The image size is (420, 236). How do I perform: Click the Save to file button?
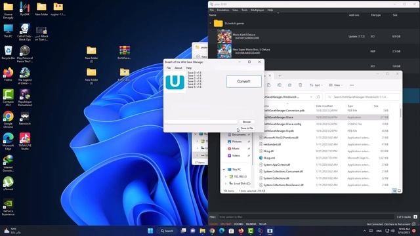[247, 128]
